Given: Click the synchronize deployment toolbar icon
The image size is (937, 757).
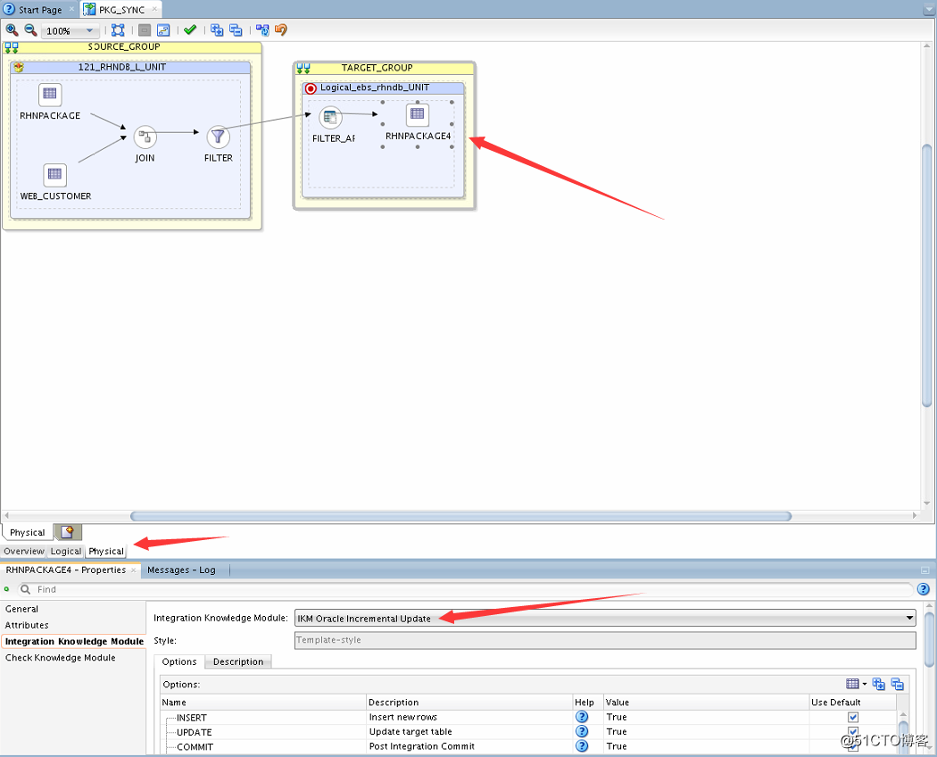Looking at the screenshot, I should pyautogui.click(x=262, y=29).
